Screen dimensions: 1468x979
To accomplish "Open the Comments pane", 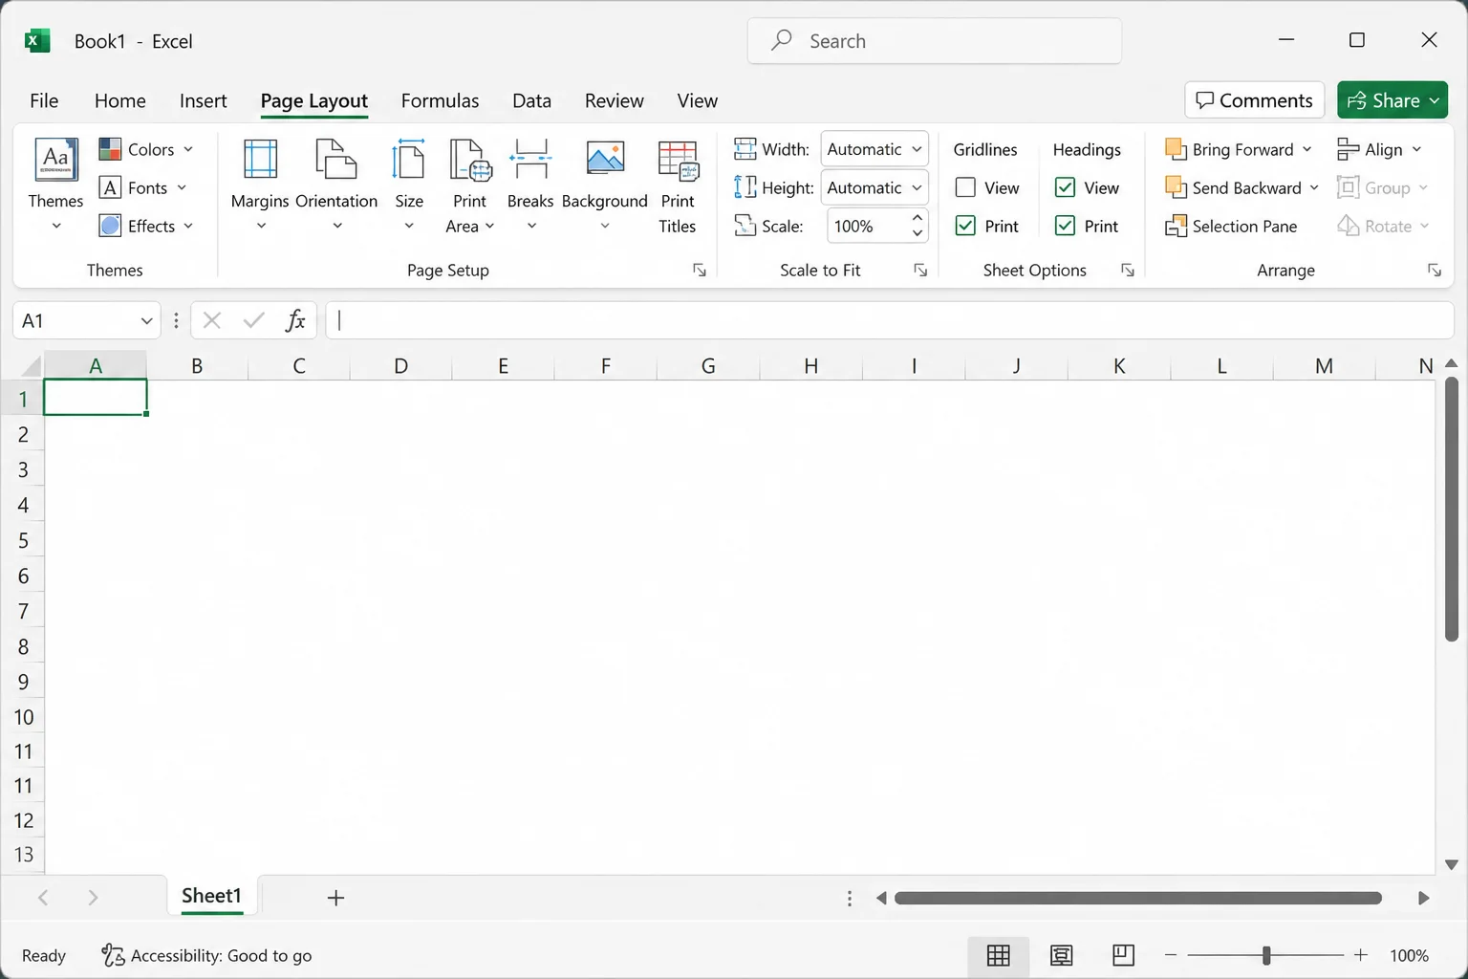I will click(x=1254, y=100).
